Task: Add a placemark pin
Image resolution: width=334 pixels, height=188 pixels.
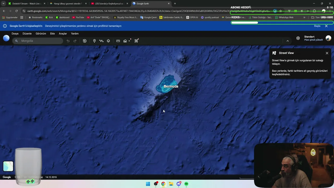Action: pos(94,41)
